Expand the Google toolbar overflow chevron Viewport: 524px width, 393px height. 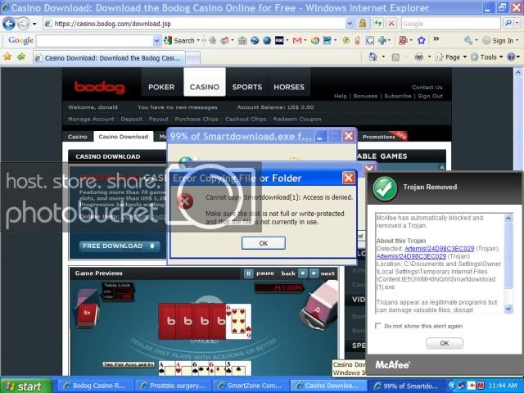pos(436,39)
